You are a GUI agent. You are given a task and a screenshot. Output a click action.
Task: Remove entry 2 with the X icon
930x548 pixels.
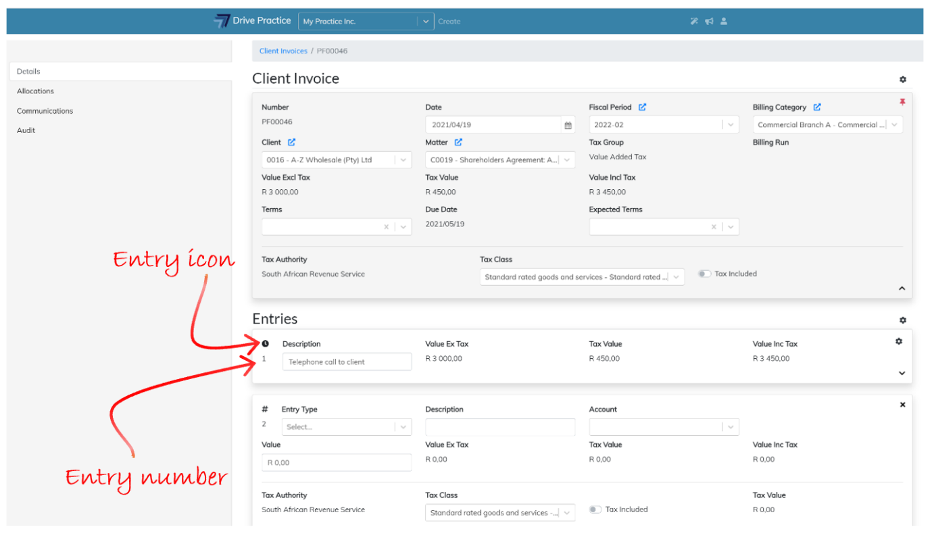pyautogui.click(x=902, y=405)
